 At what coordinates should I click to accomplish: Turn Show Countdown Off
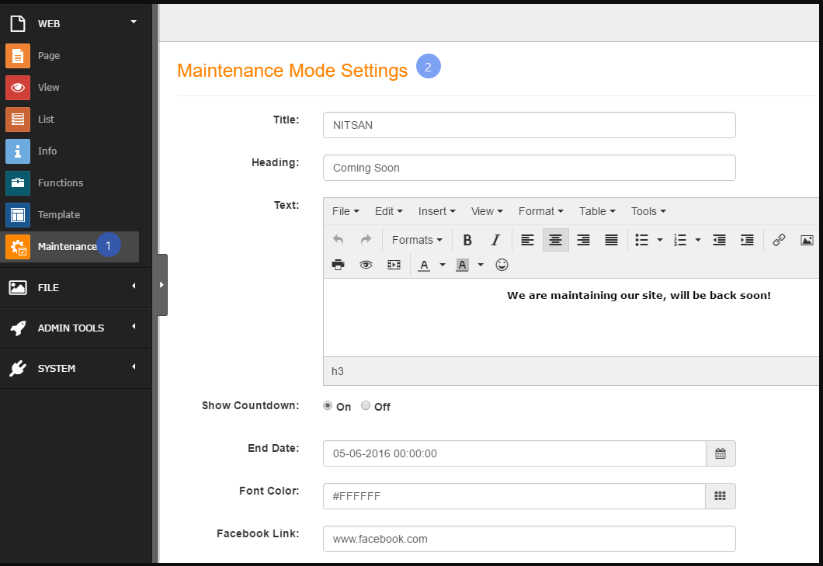pyautogui.click(x=366, y=406)
